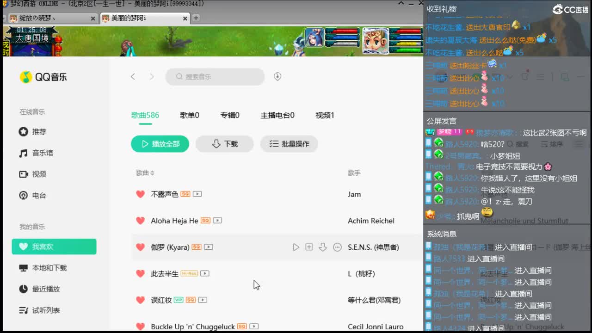592x333 pixels.
Task: Open 电台 in the sidebar
Action: click(32, 196)
